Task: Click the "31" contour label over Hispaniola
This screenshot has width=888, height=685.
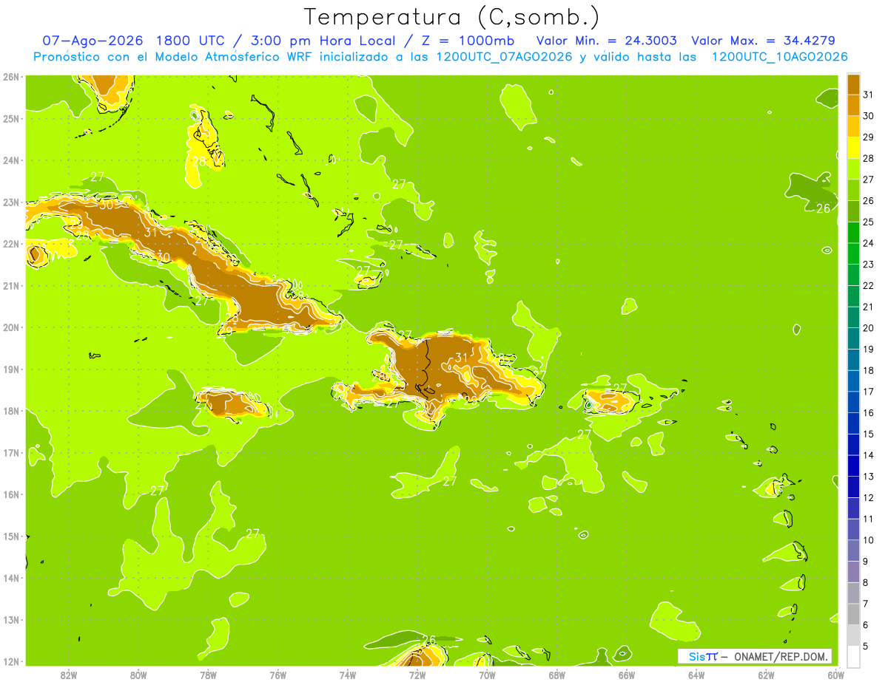Action: tap(462, 358)
